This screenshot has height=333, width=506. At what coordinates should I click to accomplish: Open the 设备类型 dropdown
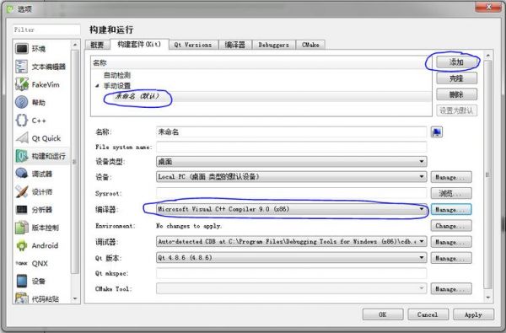click(x=292, y=161)
